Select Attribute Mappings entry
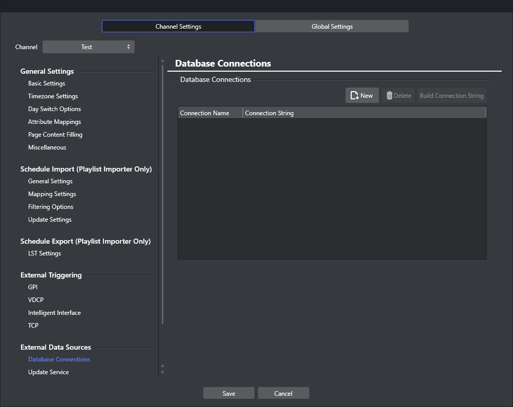The image size is (513, 407). [54, 122]
